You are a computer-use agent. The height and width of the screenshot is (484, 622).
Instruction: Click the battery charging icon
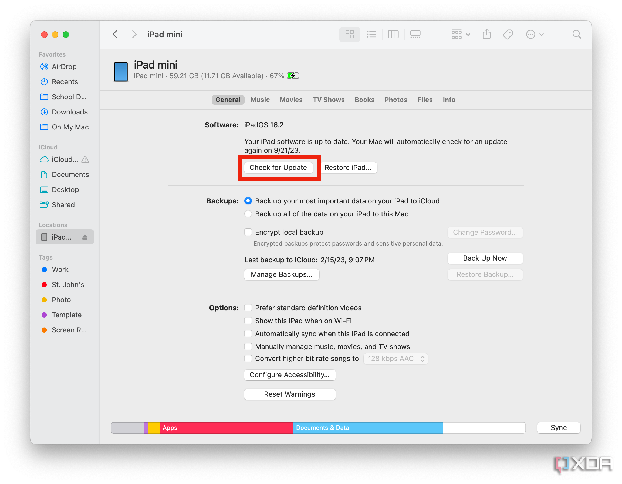click(294, 76)
